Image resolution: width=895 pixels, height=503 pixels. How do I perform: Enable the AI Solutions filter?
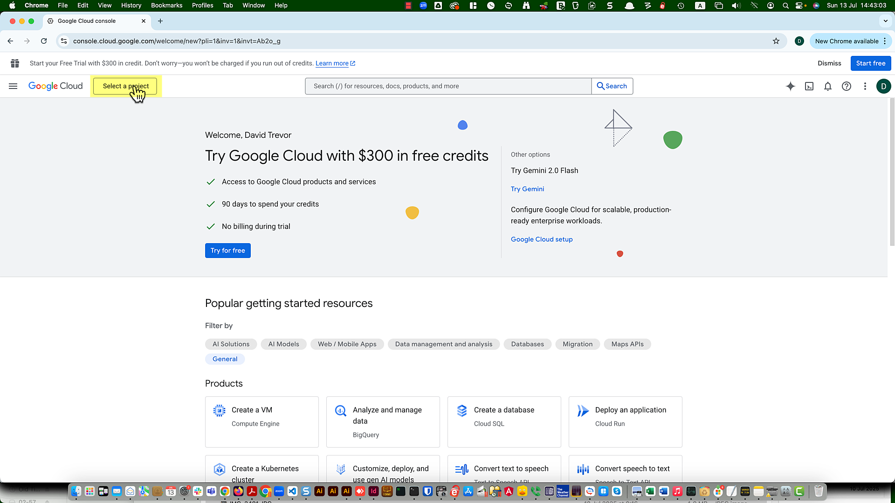pos(231,344)
